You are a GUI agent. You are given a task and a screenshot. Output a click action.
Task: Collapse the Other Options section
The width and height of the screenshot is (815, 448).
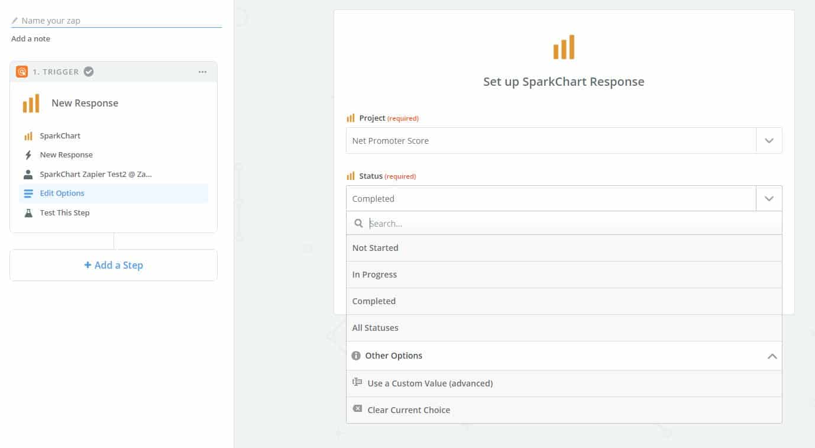coord(772,356)
